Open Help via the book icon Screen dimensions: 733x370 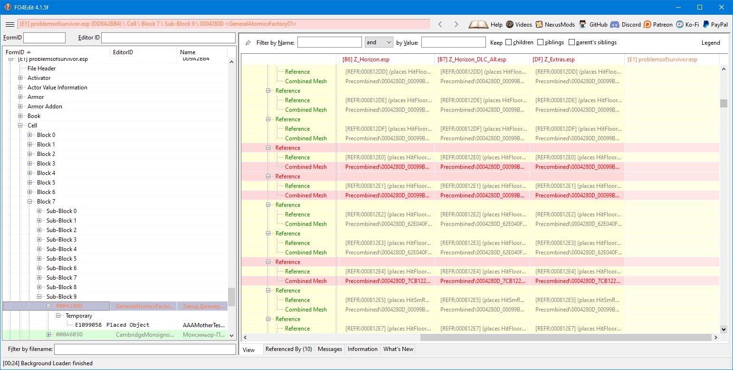pyautogui.click(x=478, y=24)
